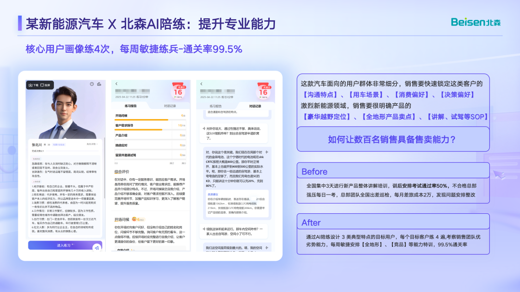Click the 客户需求探寻 score progress bar

150,130
